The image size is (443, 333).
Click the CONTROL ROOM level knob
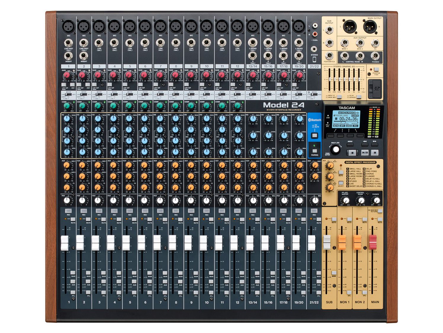[361, 201]
